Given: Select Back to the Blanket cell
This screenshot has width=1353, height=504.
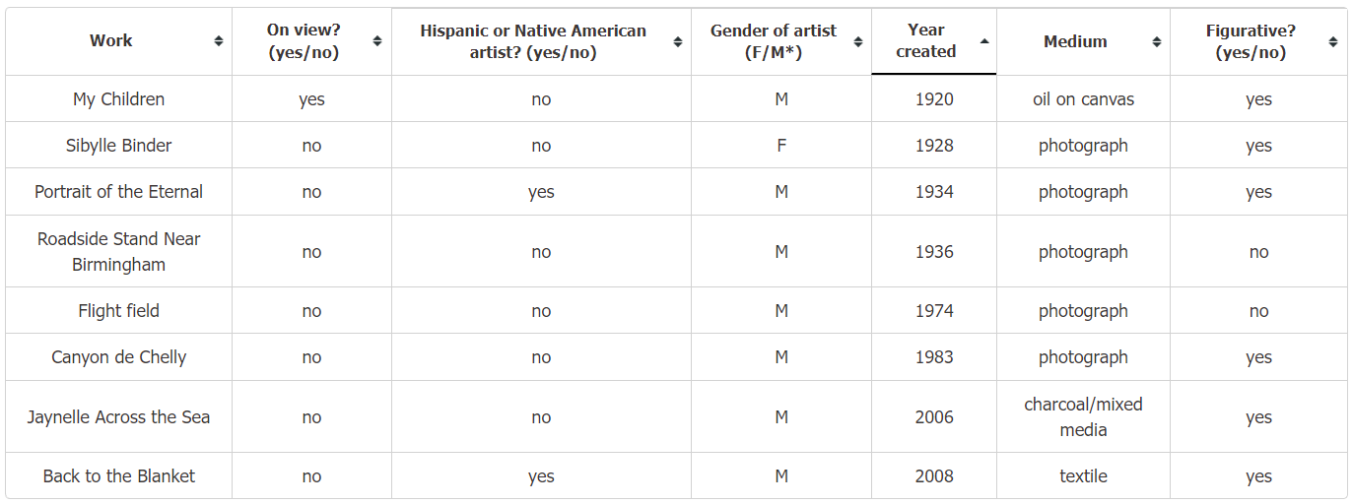Looking at the screenshot, I should tap(119, 476).
